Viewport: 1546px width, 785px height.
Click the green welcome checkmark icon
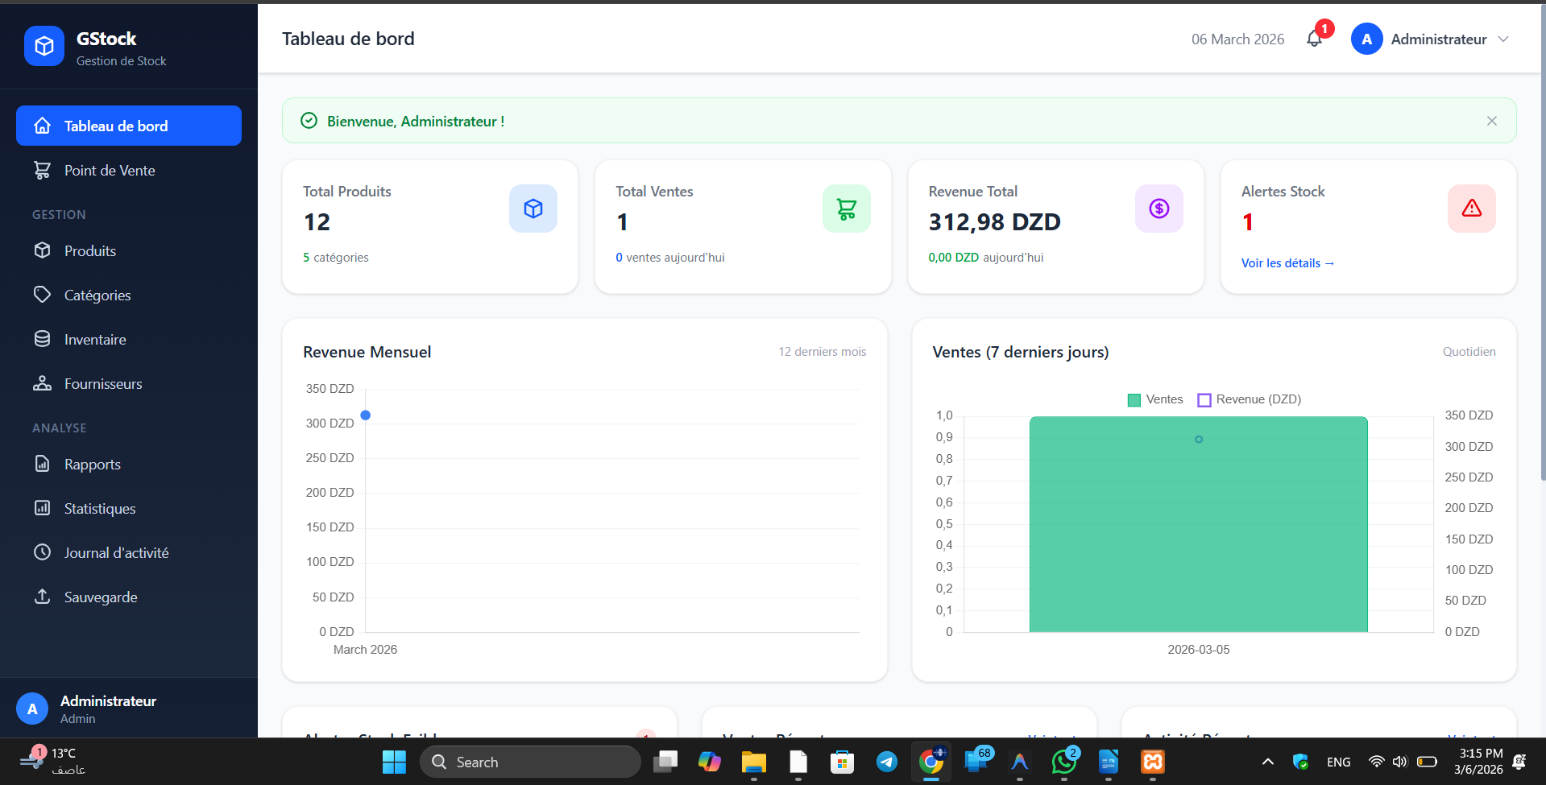coord(309,121)
